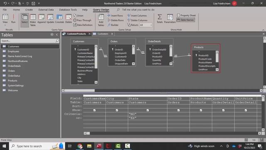
Task: Click the search magnifier in Tables pane
Action: (57, 41)
